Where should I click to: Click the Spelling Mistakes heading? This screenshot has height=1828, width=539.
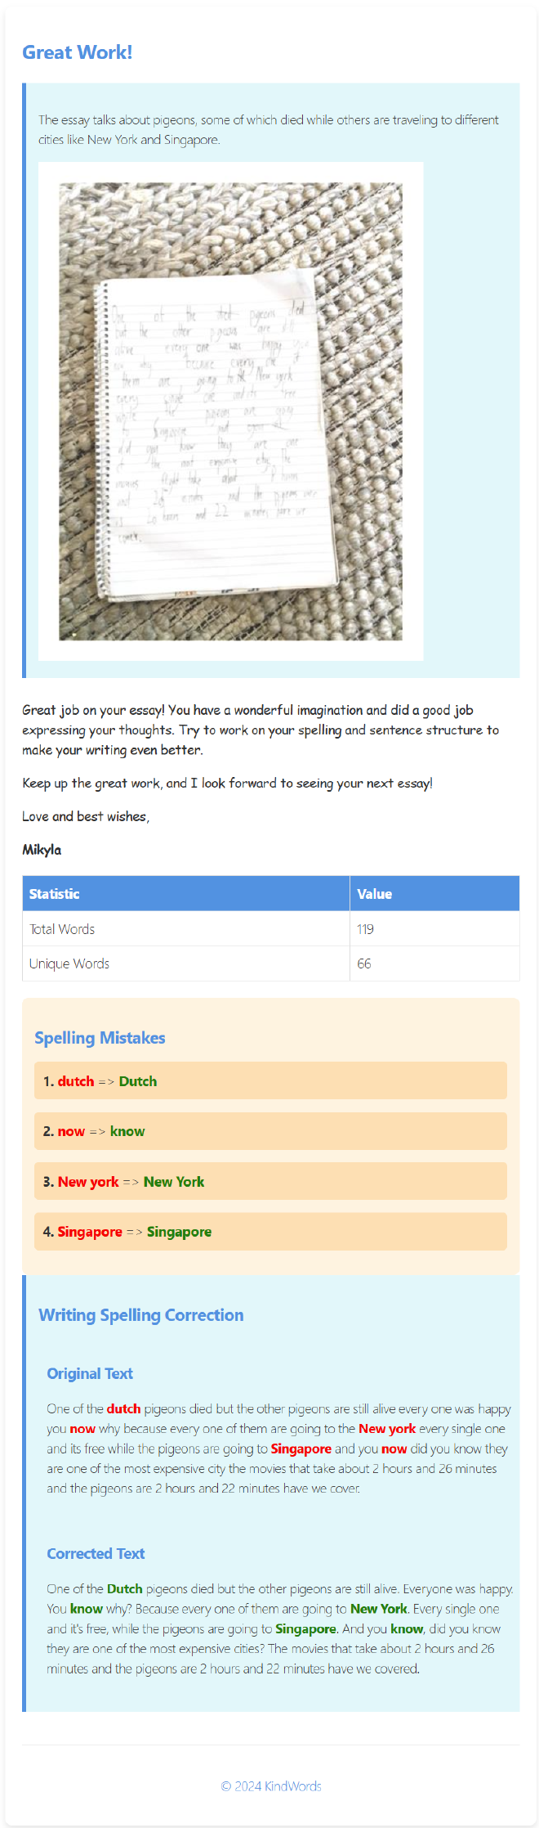(100, 1038)
